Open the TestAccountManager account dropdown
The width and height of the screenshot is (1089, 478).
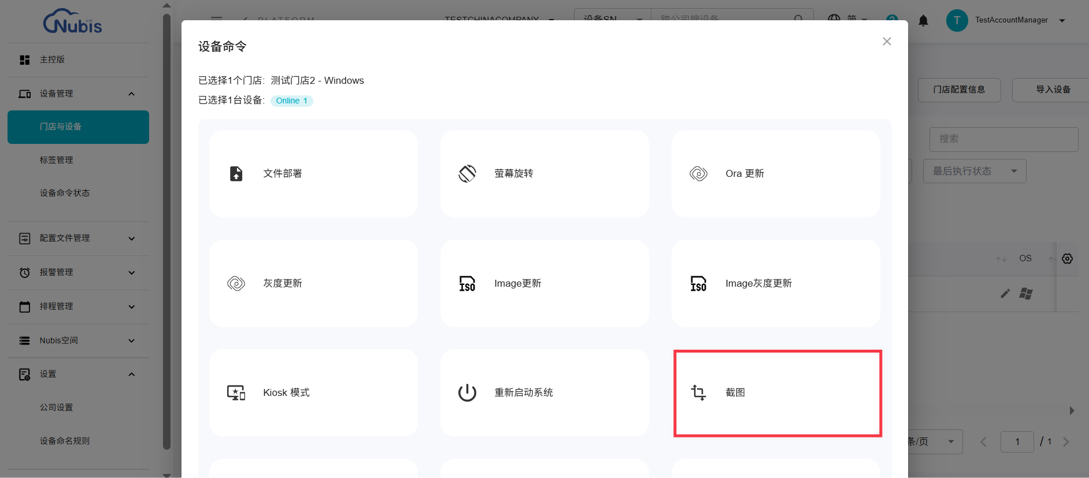[1062, 20]
